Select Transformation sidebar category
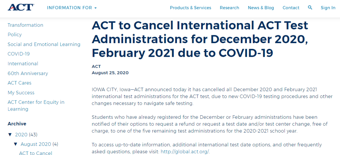The height and width of the screenshot is (155, 340). click(25, 25)
